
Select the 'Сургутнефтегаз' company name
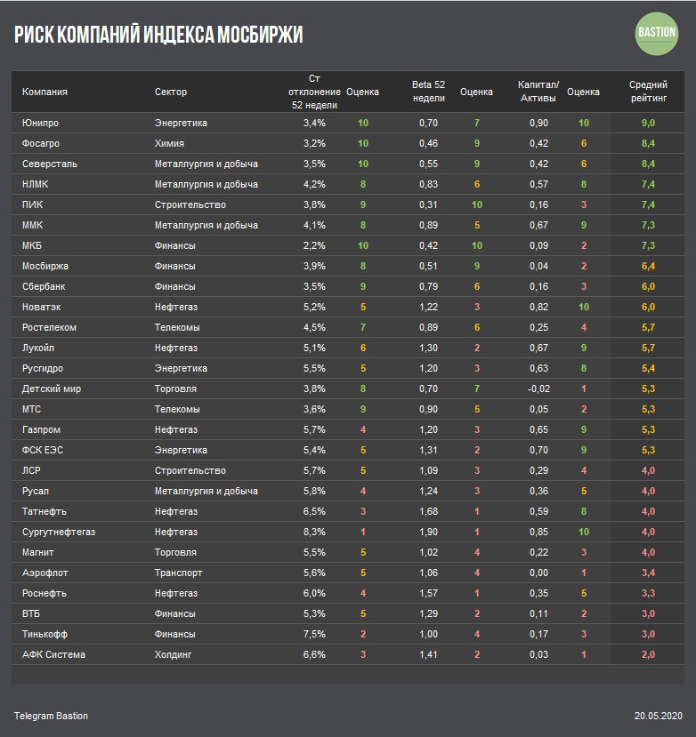pyautogui.click(x=59, y=532)
